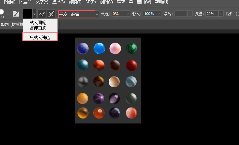
Task: Choose 清理画笔 from the dropdown menu
Action: pyautogui.click(x=38, y=28)
